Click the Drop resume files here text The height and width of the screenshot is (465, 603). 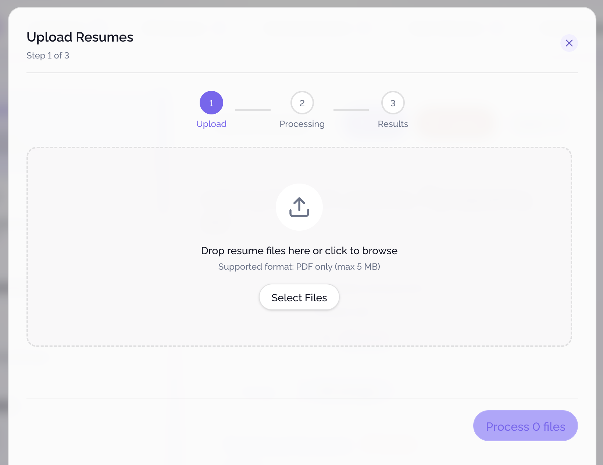299,251
